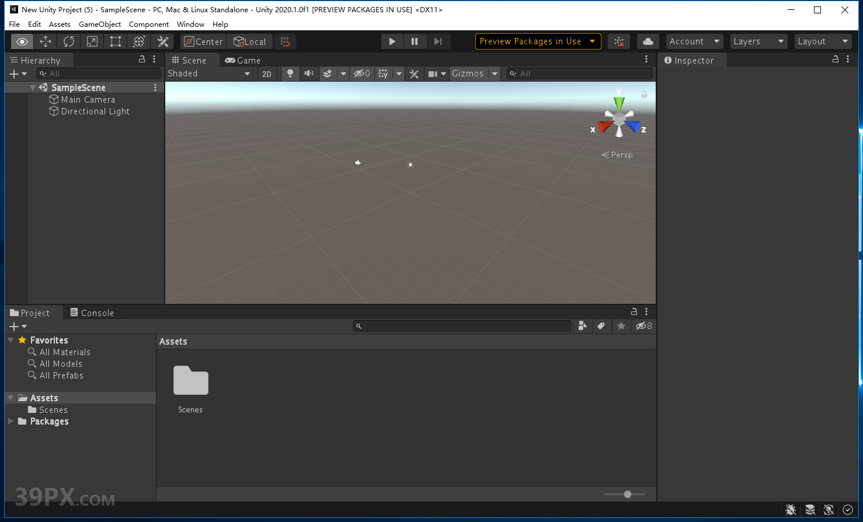
Task: Open the Preview Packages in Use dropdown
Action: pos(538,41)
